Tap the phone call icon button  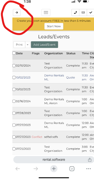[75, 12]
